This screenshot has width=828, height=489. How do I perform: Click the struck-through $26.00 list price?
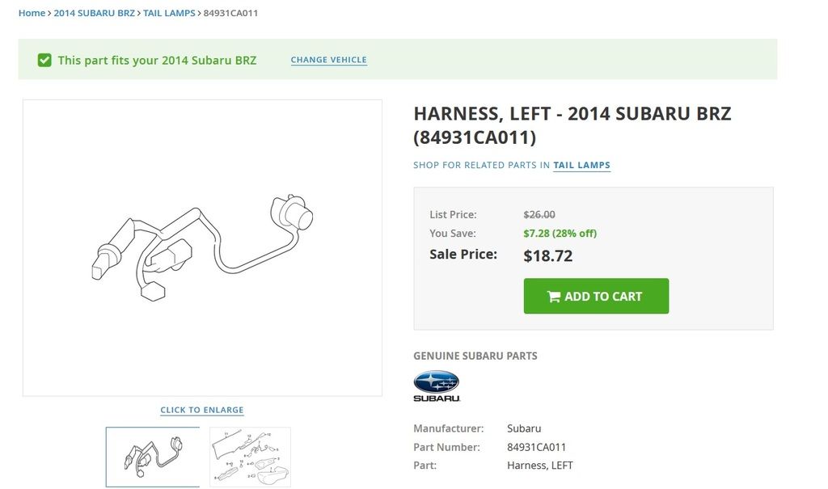click(x=539, y=215)
